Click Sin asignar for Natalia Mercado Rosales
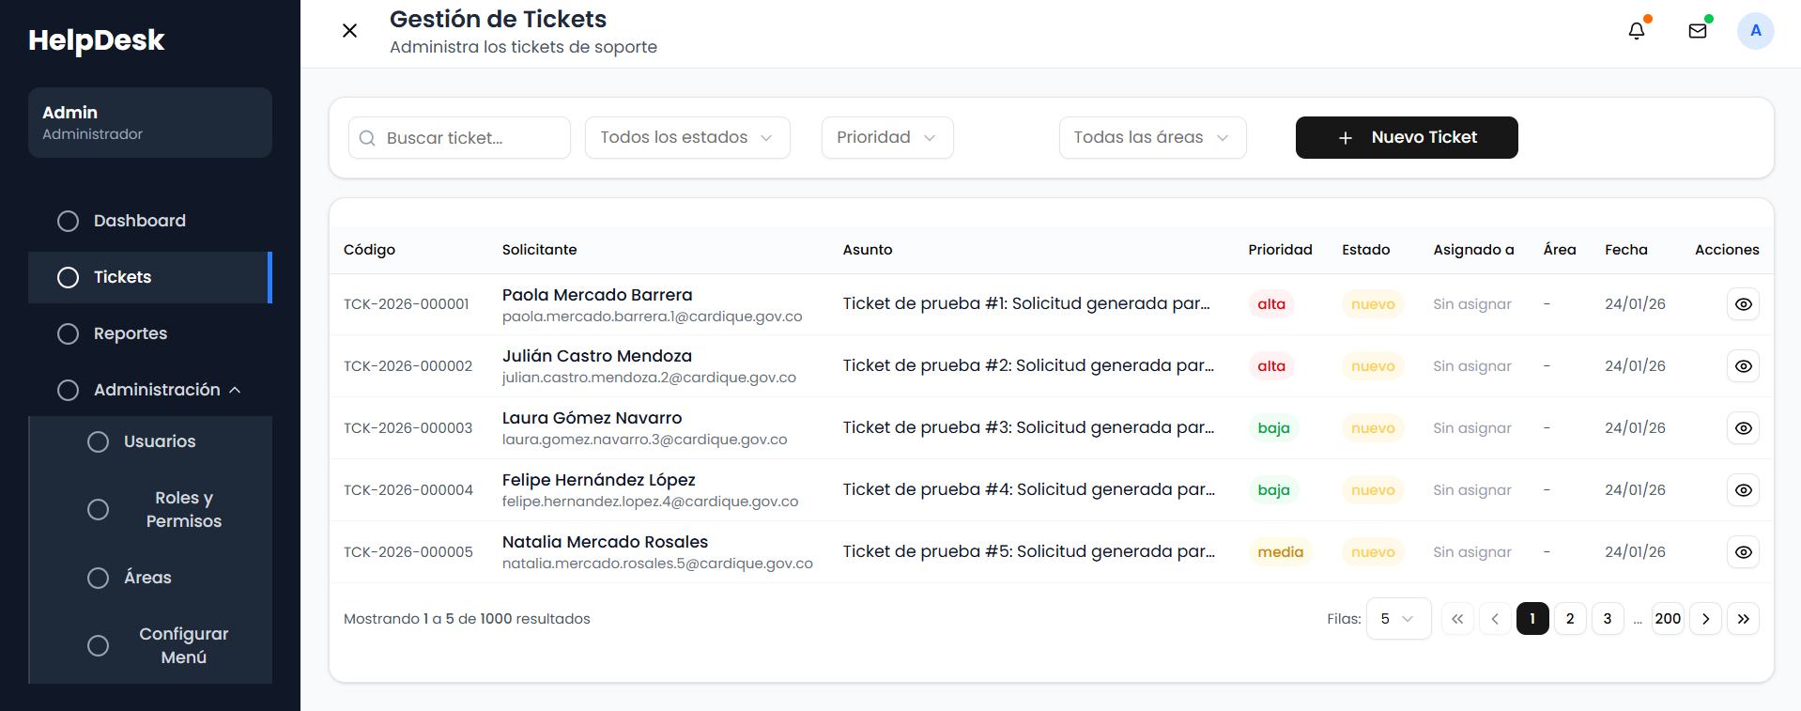Image resolution: width=1801 pixels, height=711 pixels. point(1472,552)
